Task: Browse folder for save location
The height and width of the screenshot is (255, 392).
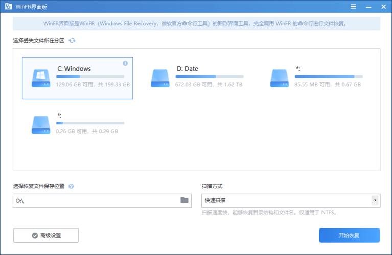Action: 185,200
